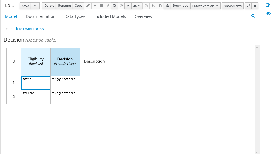
Task: Click the eraser clear-grid icon
Action: click(x=88, y=6)
